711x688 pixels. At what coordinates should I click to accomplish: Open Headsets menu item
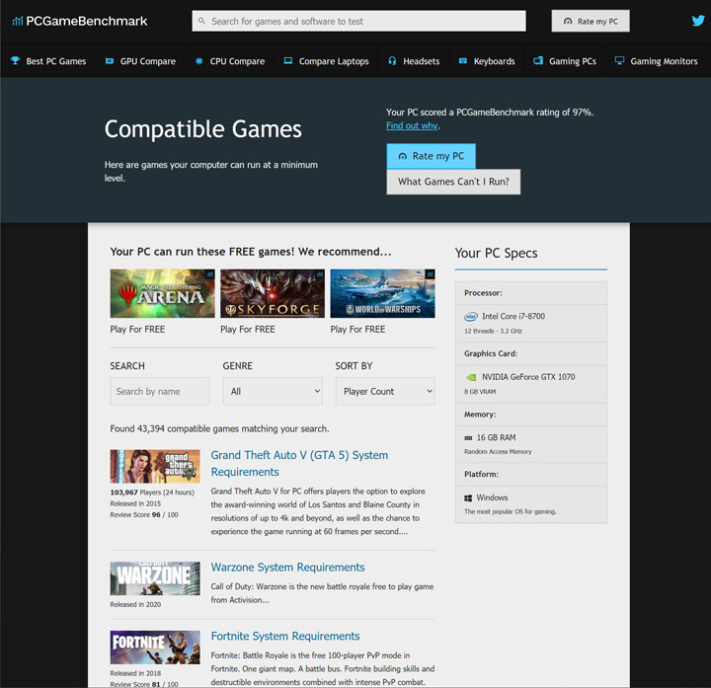tap(414, 61)
